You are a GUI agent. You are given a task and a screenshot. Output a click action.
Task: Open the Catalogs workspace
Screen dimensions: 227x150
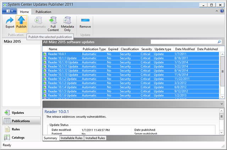(x=21, y=137)
